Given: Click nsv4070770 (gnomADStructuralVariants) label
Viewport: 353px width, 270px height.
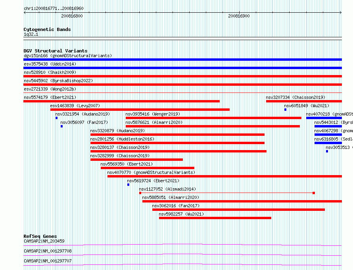Looking at the screenshot, I should (151, 172).
